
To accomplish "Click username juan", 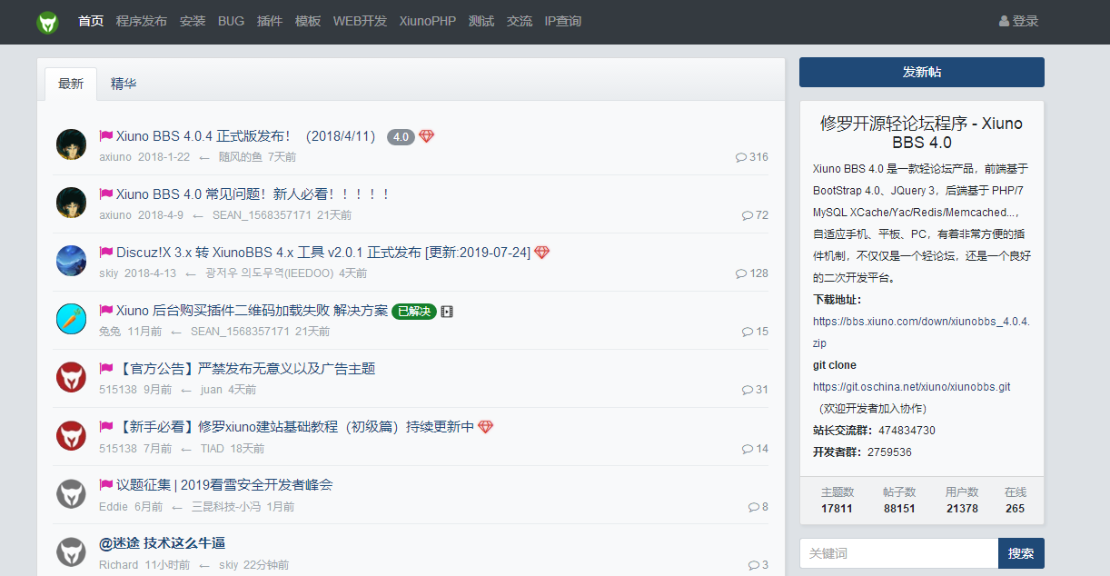I will point(212,390).
